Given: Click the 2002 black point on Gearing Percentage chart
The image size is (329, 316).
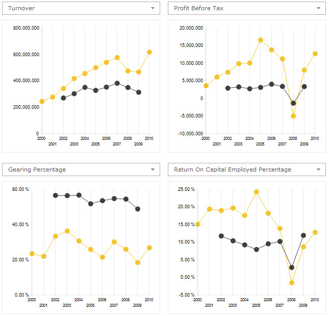Looking at the screenshot, I should tap(56, 196).
